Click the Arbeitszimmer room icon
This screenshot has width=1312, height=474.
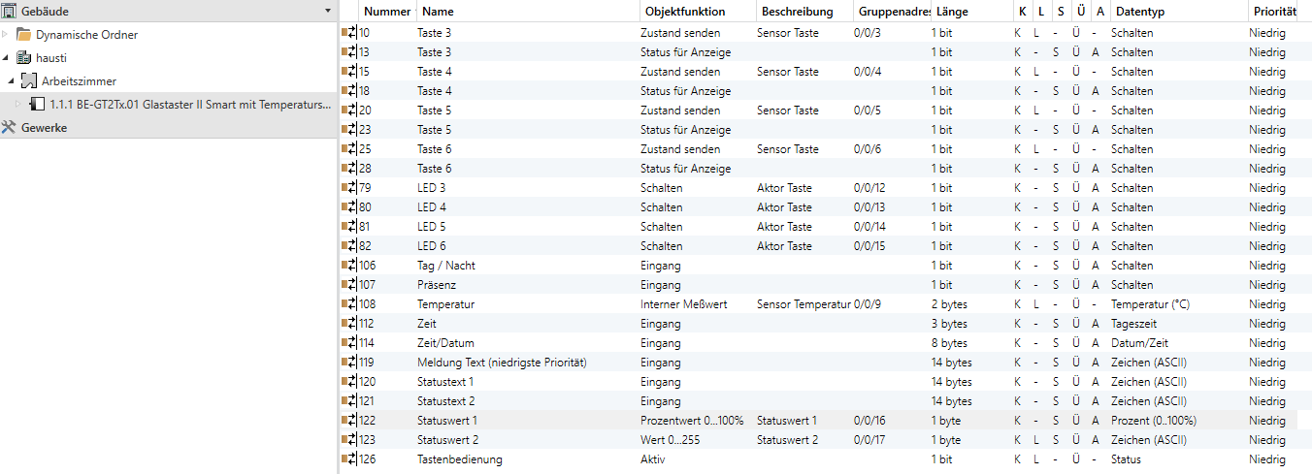(x=28, y=81)
